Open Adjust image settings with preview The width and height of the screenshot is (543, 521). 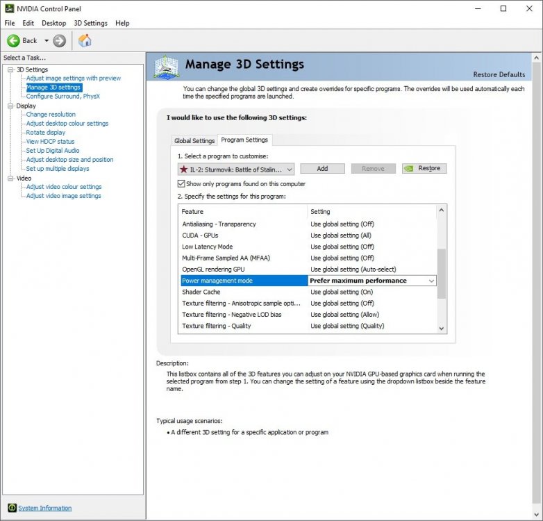coord(74,78)
